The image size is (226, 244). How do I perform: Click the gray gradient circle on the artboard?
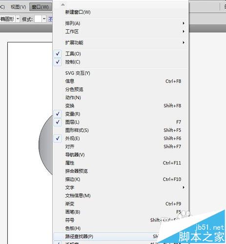click(x=46, y=145)
